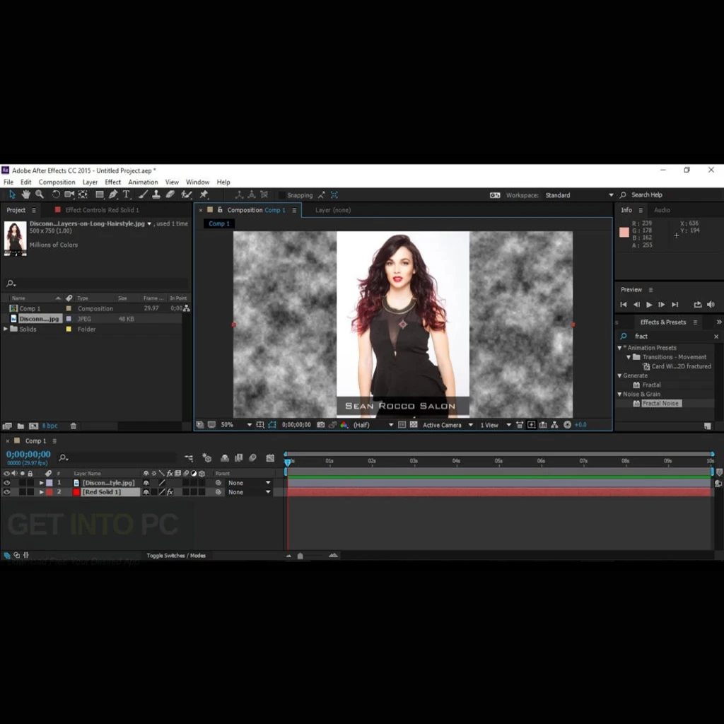Toggle fx switch on Red Solid 1

[170, 492]
